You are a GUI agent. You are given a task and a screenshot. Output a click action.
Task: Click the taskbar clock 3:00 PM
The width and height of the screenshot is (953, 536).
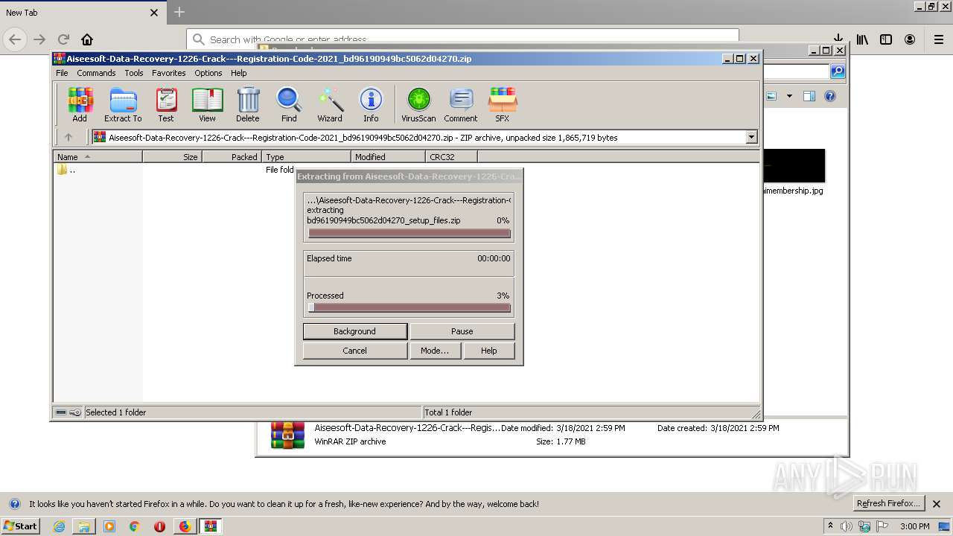[x=914, y=526]
